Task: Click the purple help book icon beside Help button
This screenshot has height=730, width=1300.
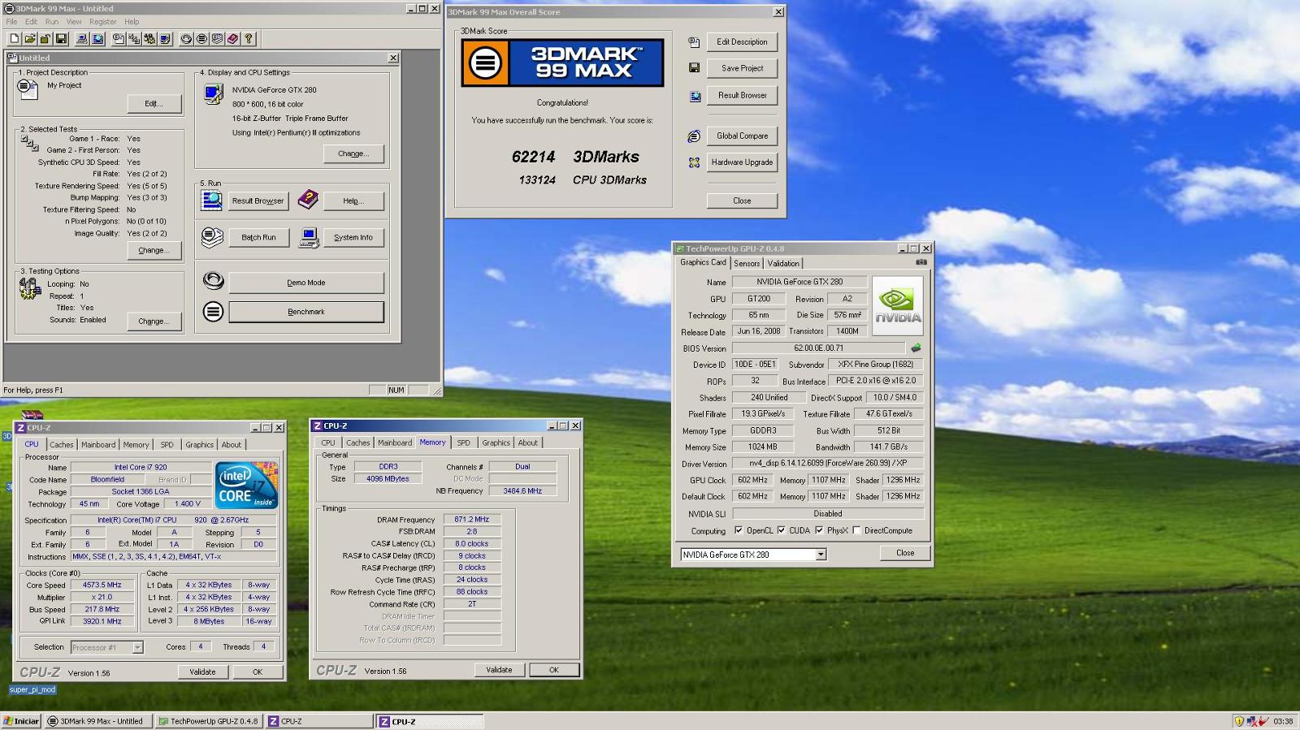Action: point(308,199)
